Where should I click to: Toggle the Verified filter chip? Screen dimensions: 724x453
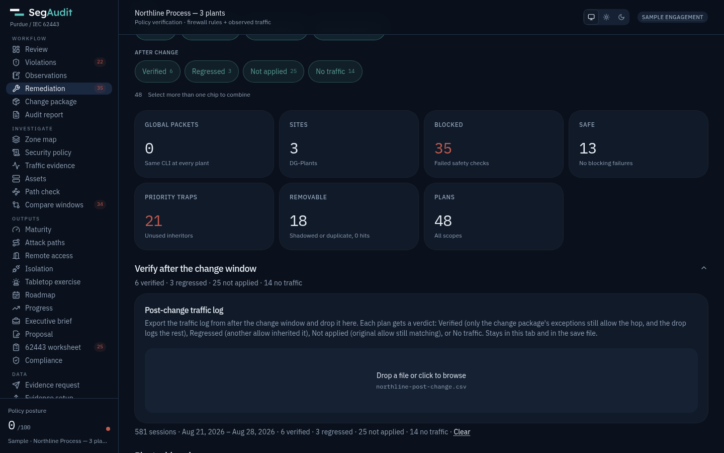click(157, 71)
